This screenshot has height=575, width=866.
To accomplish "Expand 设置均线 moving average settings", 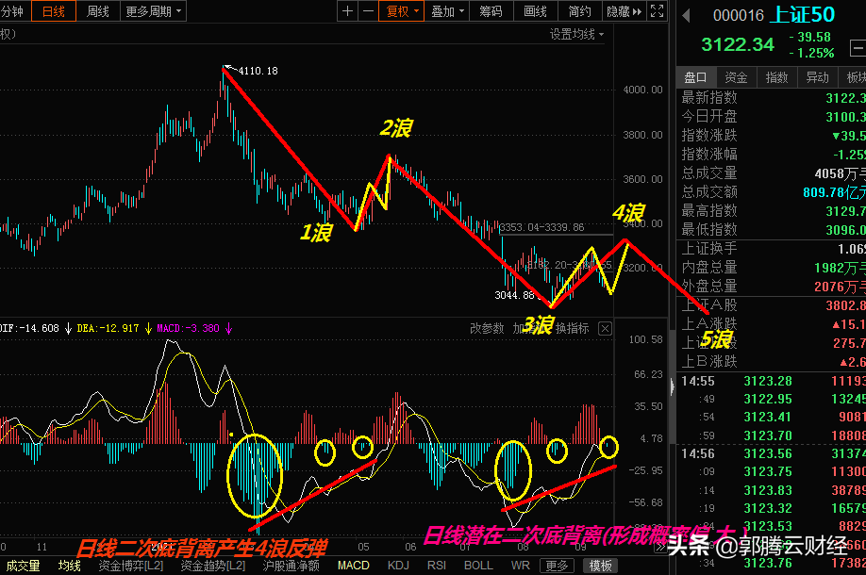I will click(576, 34).
